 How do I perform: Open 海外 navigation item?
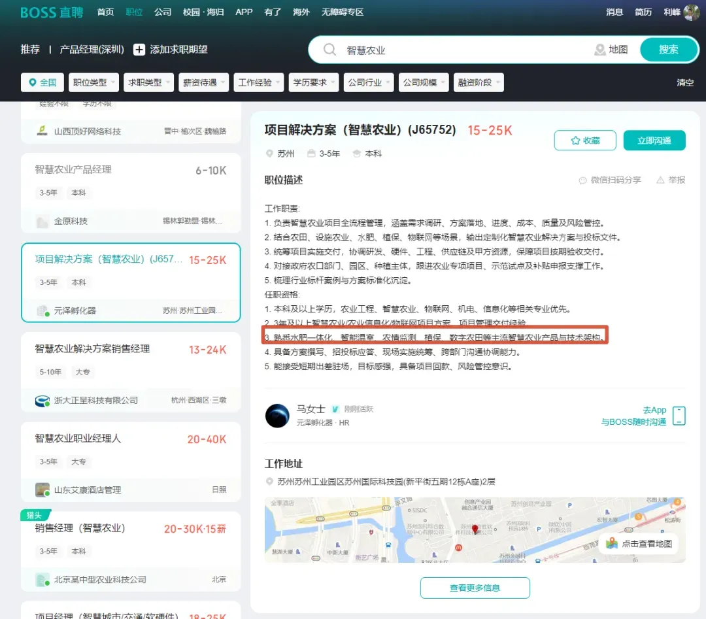coord(301,12)
